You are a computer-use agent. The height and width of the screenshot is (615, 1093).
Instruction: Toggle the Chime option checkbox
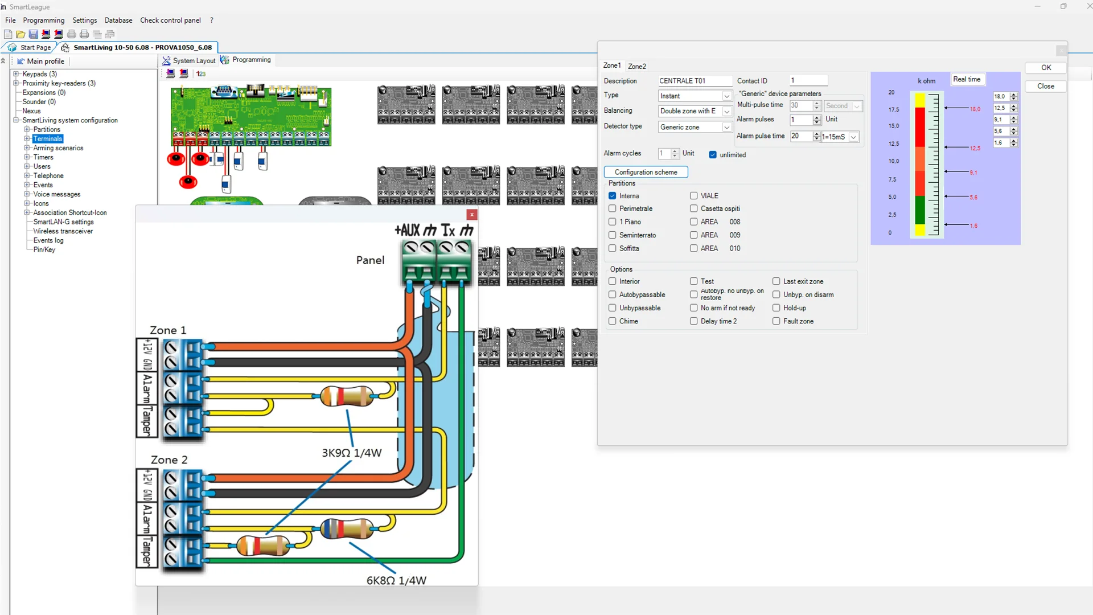613,321
